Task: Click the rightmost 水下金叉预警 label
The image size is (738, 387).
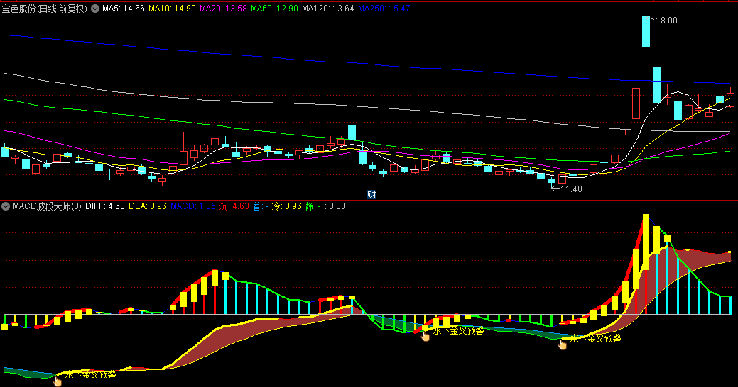Action: pyautogui.click(x=595, y=338)
